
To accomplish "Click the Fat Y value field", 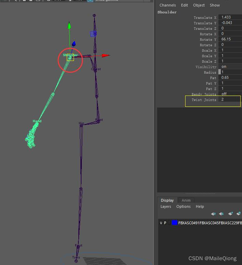I will pyautogui.click(x=230, y=83).
